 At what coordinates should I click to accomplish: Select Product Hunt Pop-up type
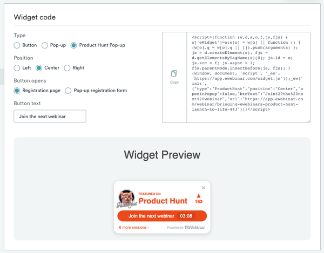[74, 45]
